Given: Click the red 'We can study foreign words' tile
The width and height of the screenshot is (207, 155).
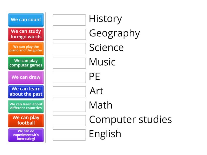Looking at the screenshot, I should click(26, 34).
